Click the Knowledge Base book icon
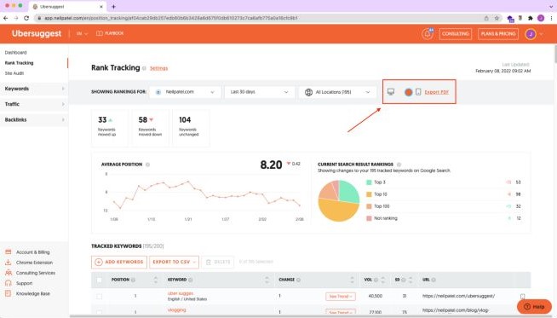The image size is (557, 318). coord(9,293)
